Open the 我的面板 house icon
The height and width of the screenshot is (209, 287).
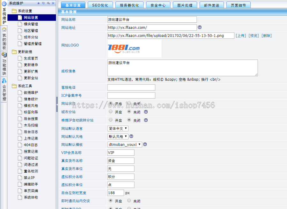pyautogui.click(x=4, y=29)
